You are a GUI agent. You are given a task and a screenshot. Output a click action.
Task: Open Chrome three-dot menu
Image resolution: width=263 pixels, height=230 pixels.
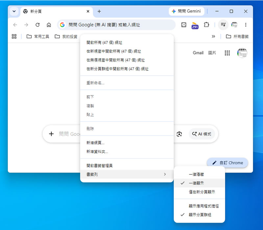pos(246,25)
